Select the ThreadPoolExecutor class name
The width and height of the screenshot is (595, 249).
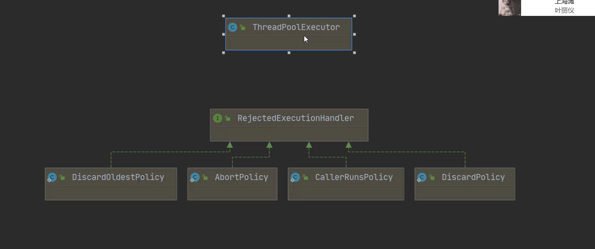click(296, 27)
